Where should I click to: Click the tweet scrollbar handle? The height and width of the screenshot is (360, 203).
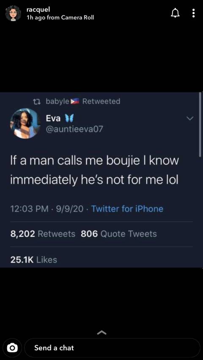click(200, 125)
